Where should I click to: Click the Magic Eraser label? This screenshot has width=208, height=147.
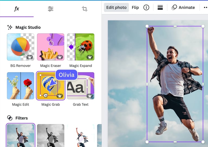click(x=51, y=66)
